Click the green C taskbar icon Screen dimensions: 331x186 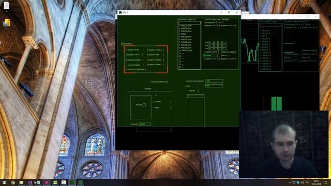click(55, 182)
